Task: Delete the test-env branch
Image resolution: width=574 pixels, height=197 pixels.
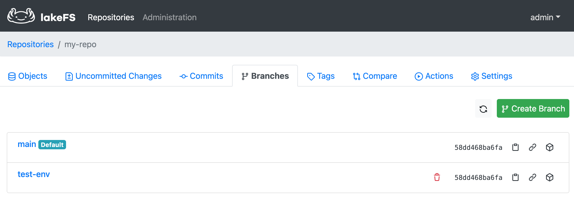Action: click(x=437, y=177)
